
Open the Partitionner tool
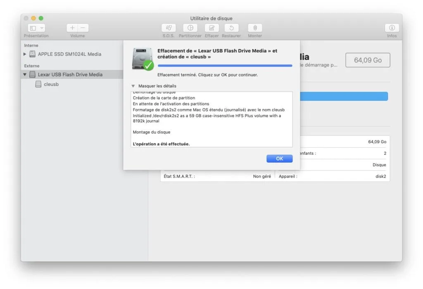tap(190, 28)
